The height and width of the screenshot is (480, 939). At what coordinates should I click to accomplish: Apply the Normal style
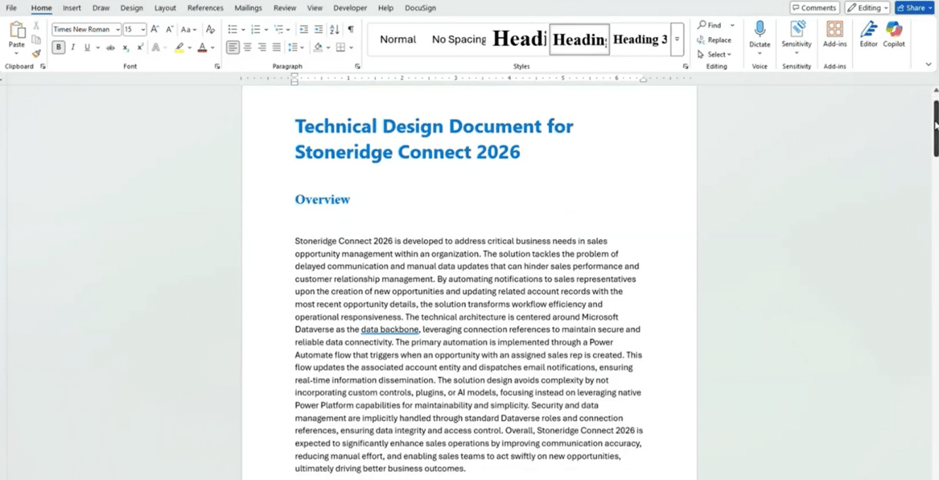(398, 39)
